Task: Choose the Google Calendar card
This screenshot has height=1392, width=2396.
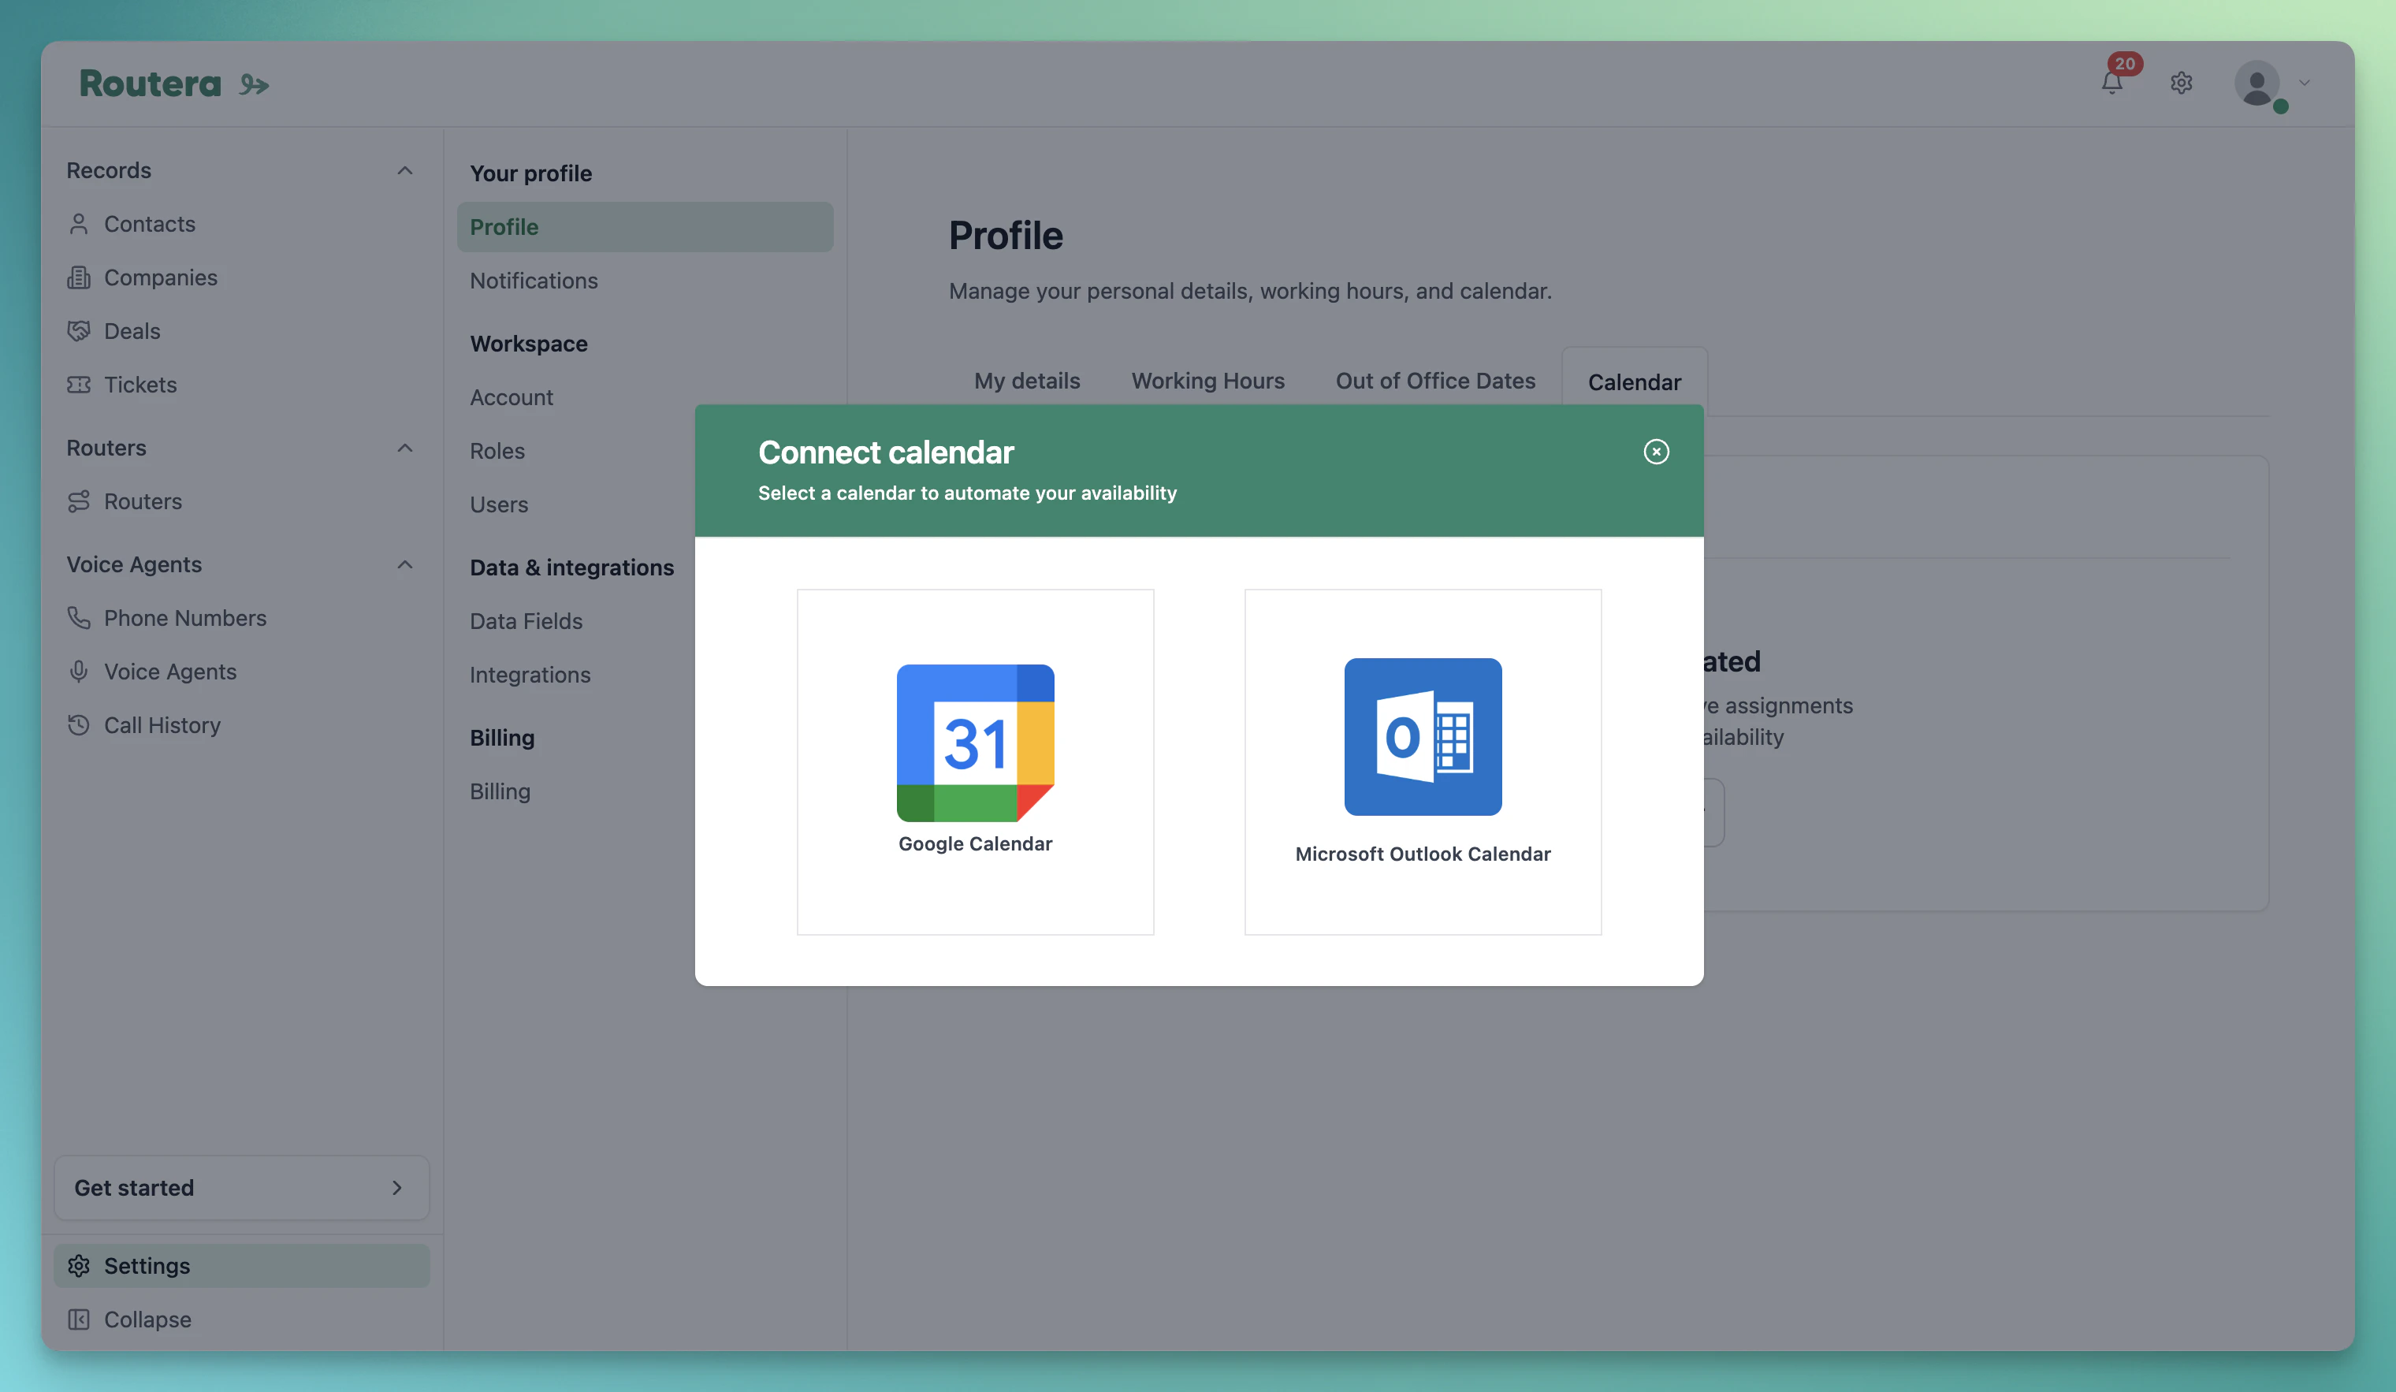Action: click(x=976, y=761)
